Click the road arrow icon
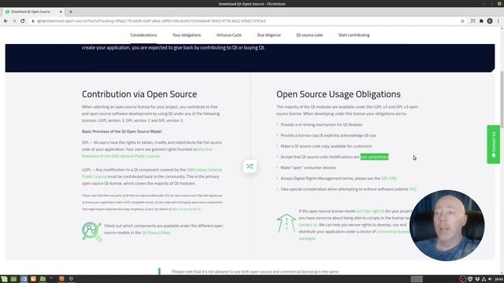Viewport: 504px width, 283px height. pyautogui.click(x=286, y=223)
